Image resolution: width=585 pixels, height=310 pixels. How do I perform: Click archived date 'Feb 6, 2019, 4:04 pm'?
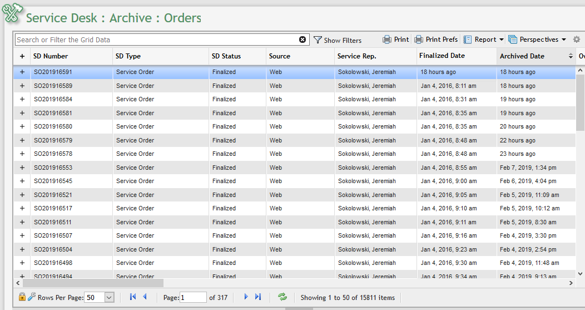528,181
